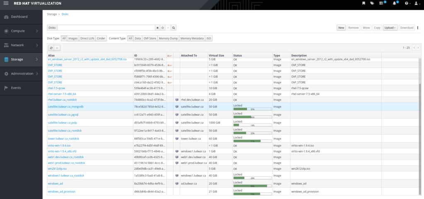Set Content Type filter to ISO
The image size is (424, 199).
[x=209, y=38]
